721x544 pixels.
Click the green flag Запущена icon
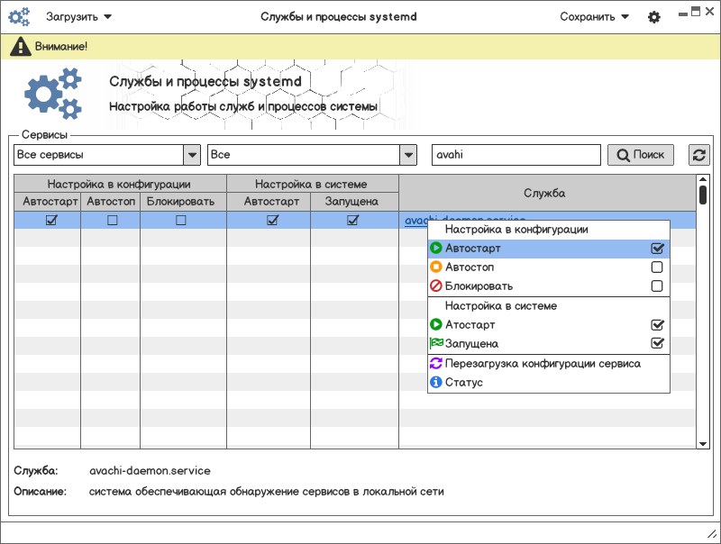tap(436, 343)
